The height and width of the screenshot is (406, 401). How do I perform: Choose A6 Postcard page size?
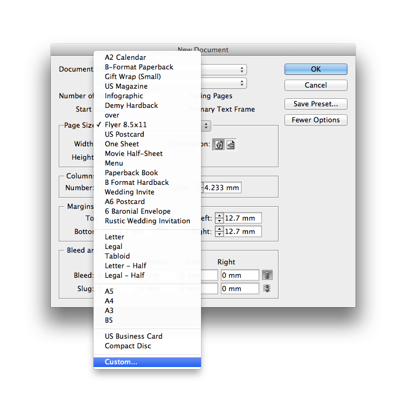[147, 202]
